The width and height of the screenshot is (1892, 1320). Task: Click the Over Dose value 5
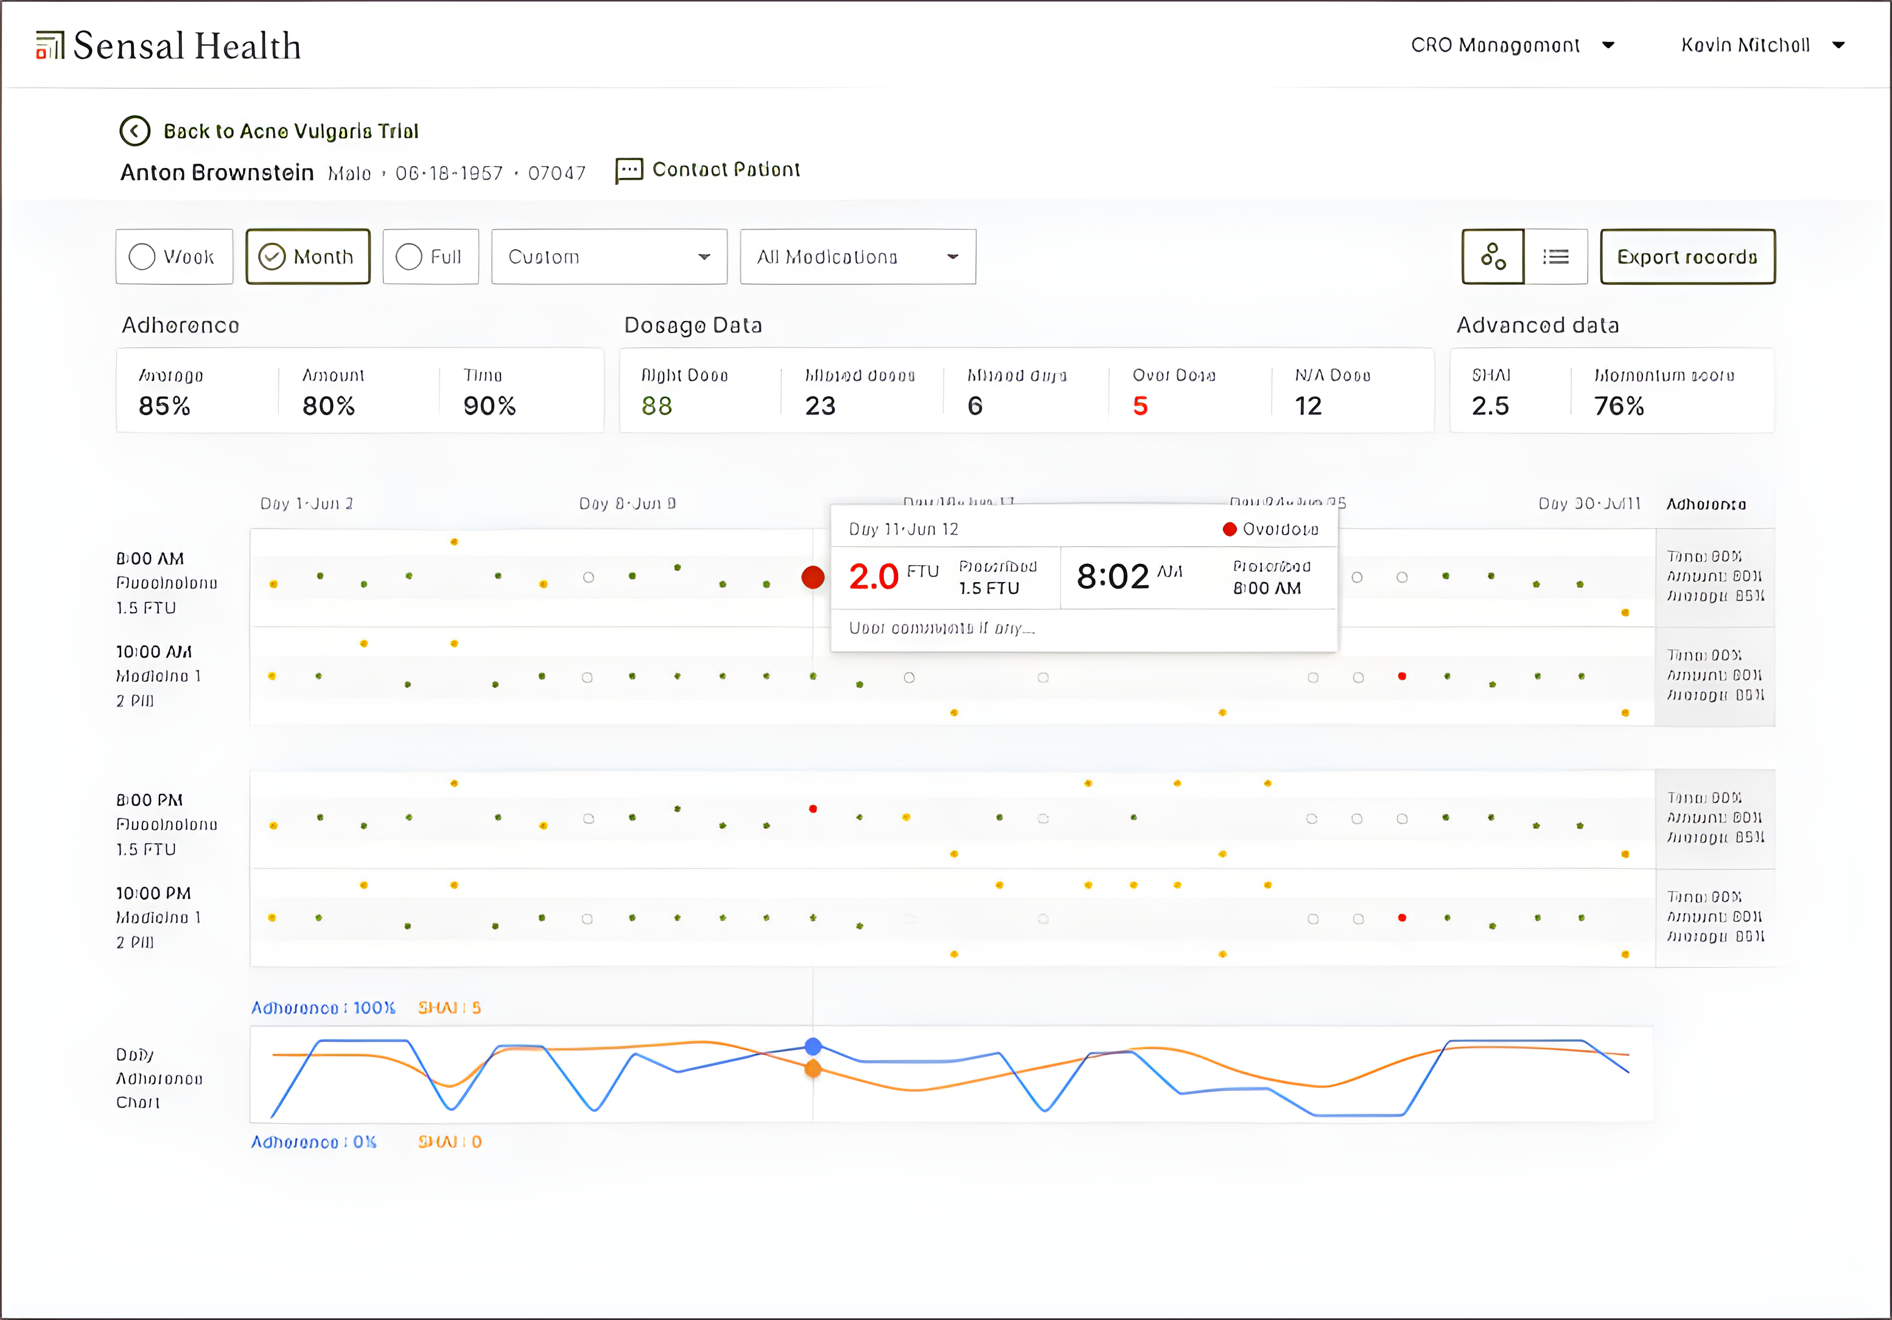pyautogui.click(x=1140, y=405)
